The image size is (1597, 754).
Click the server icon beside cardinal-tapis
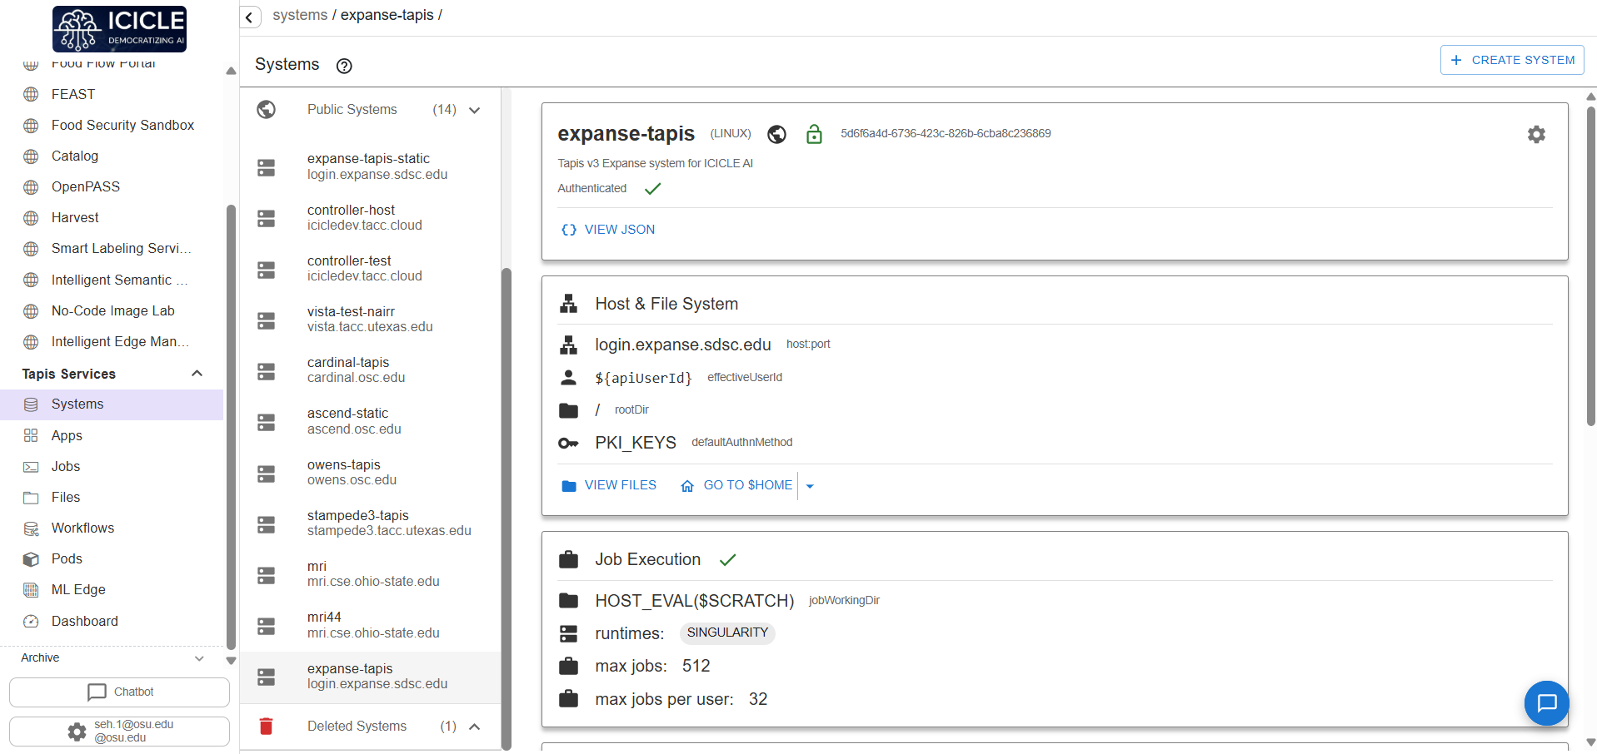click(x=267, y=371)
